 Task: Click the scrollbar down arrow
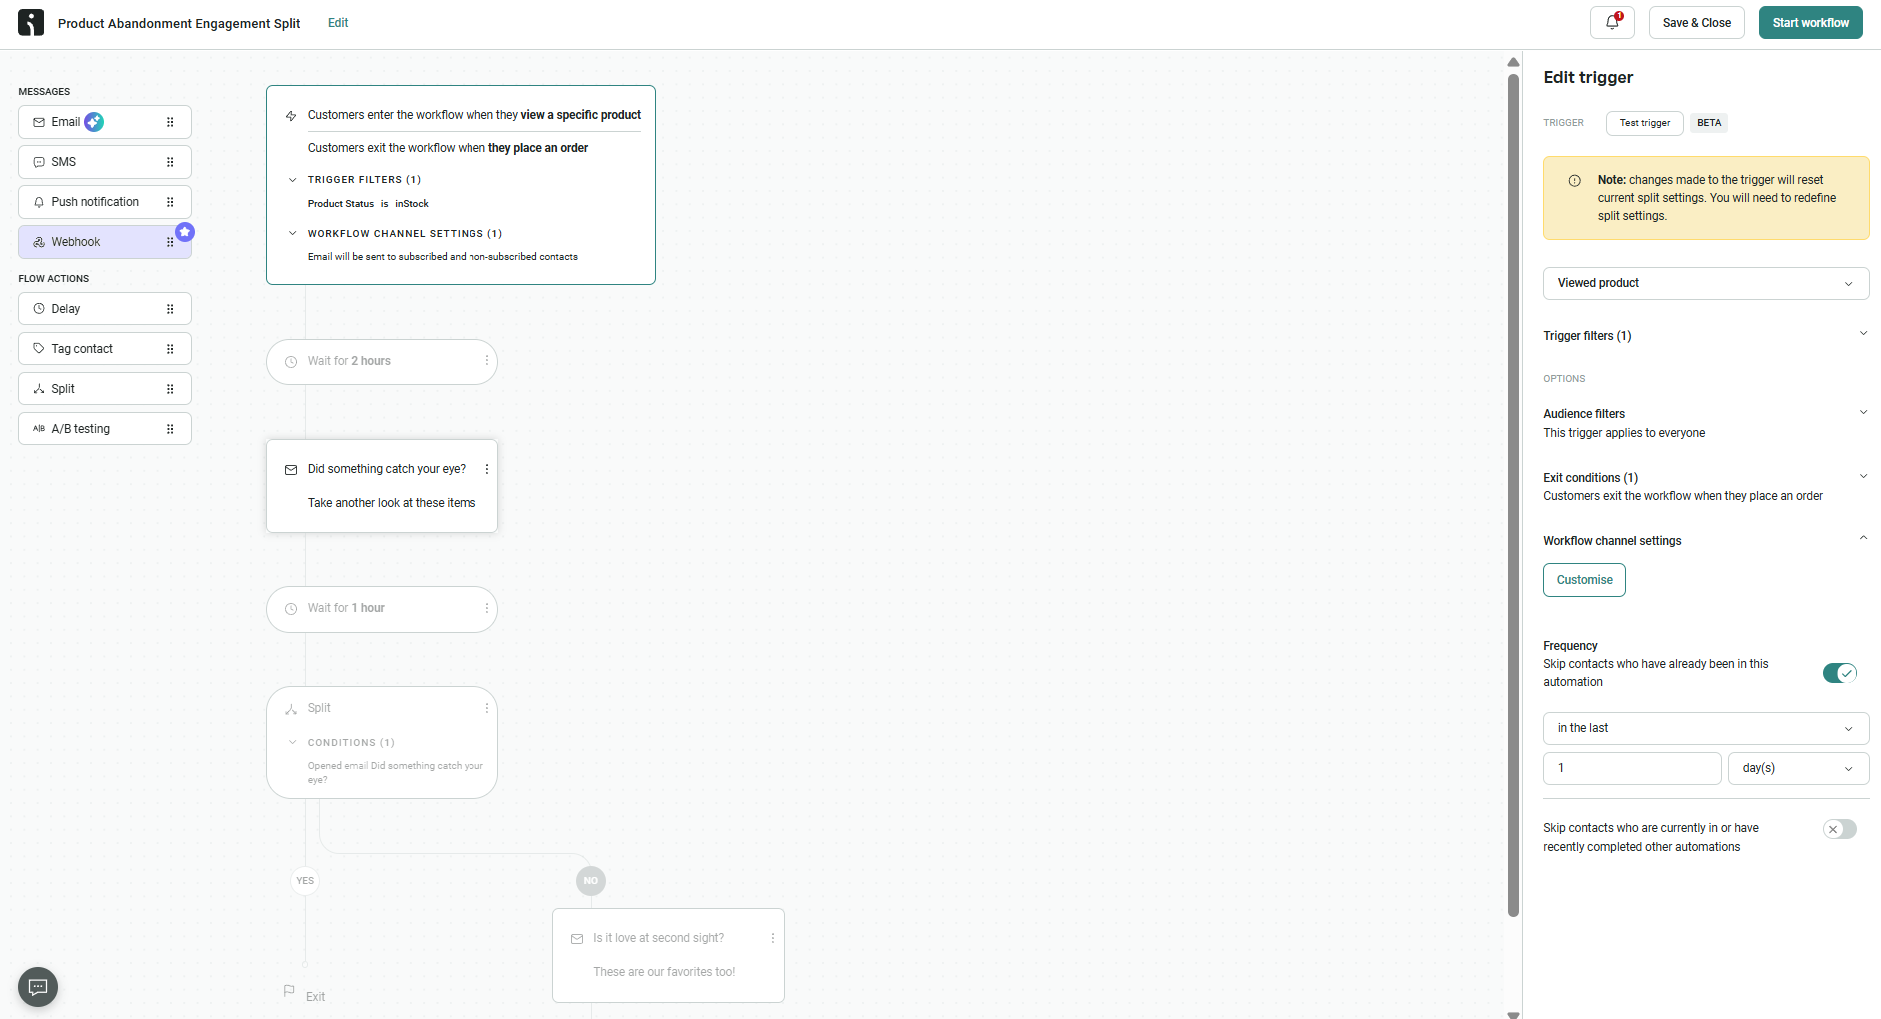pyautogui.click(x=1513, y=1013)
